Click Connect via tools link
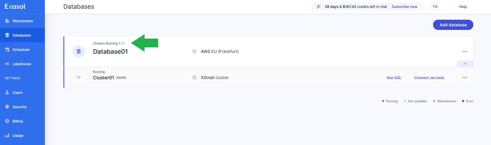The height and width of the screenshot is (145, 491). [429, 78]
